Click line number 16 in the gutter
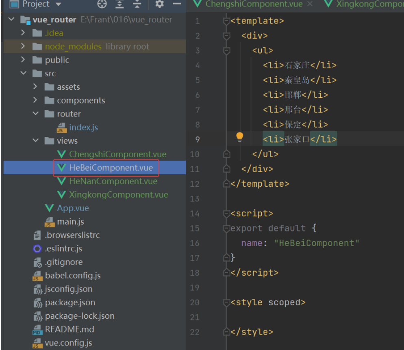 point(195,243)
